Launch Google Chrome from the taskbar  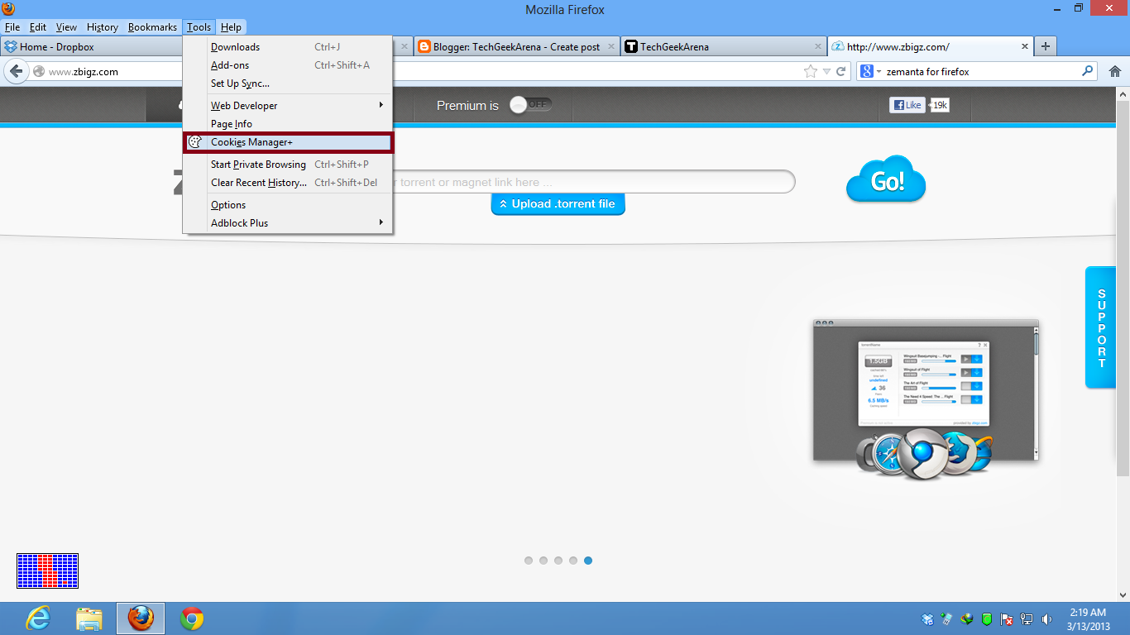tap(192, 618)
